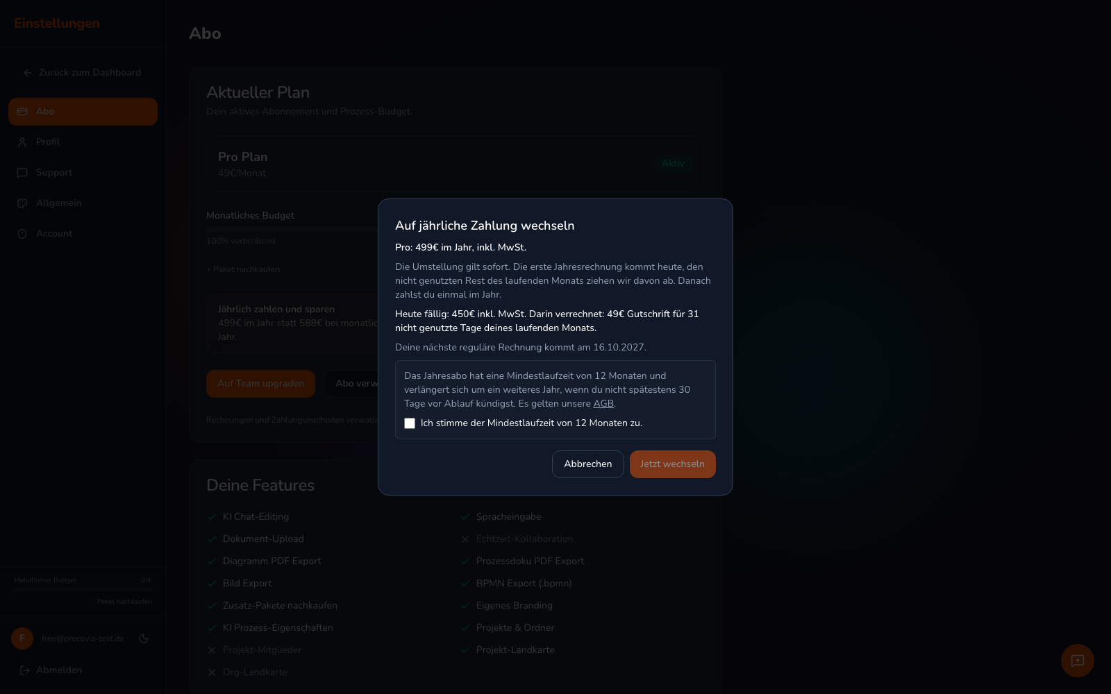This screenshot has width=1111, height=694.
Task: Click the KI Chat-Editing checkmark icon
Action: point(212,517)
